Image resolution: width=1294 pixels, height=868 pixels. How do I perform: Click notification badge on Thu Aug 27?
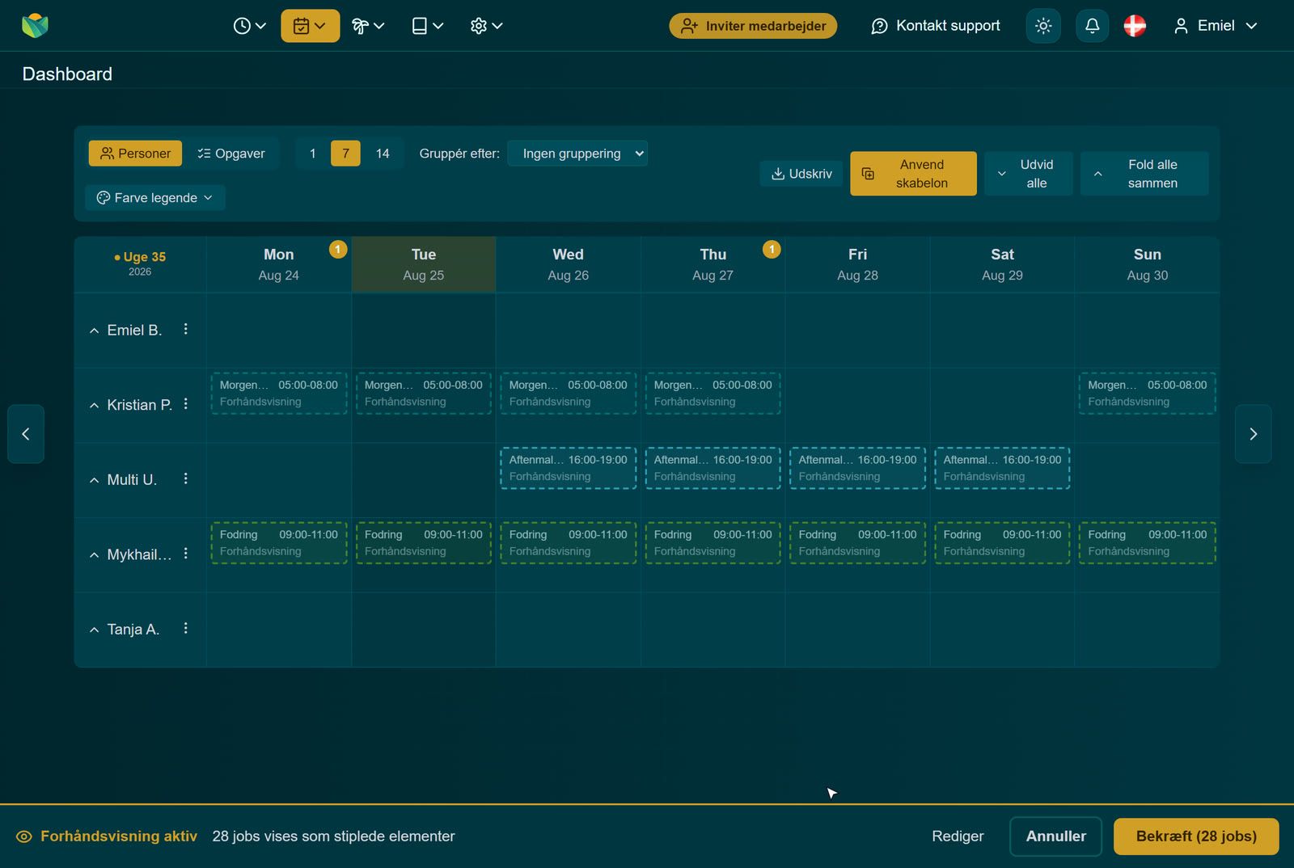pyautogui.click(x=772, y=249)
